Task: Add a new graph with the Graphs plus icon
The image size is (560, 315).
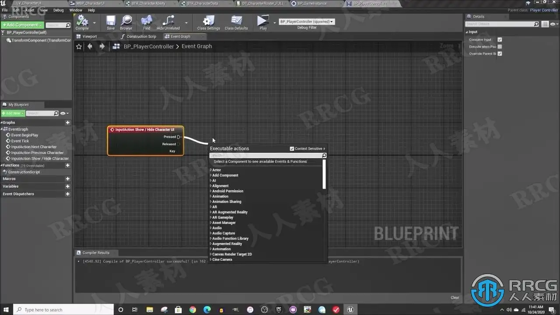Action: [x=67, y=122]
